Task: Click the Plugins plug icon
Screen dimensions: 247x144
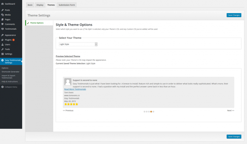Action: point(3,40)
